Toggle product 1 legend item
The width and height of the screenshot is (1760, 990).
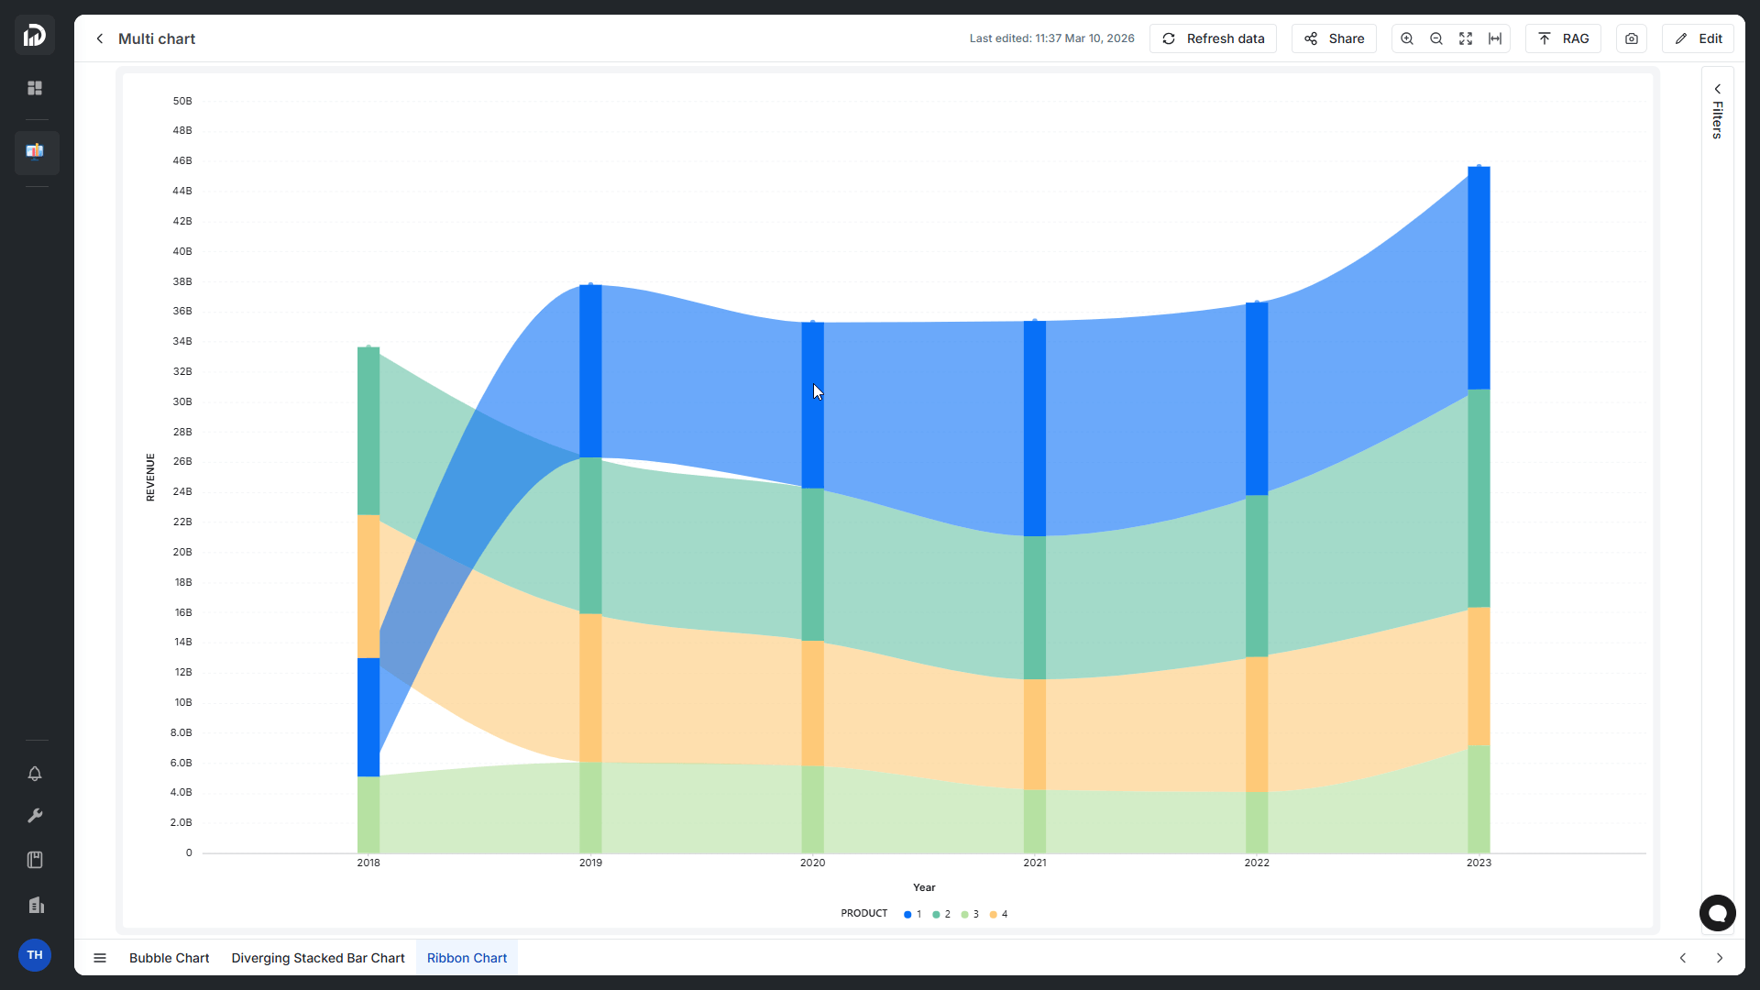(913, 914)
